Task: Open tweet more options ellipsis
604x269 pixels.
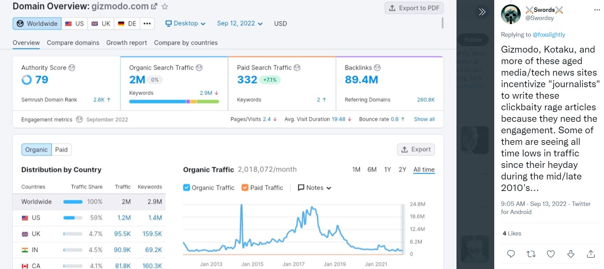Action: 597,10
